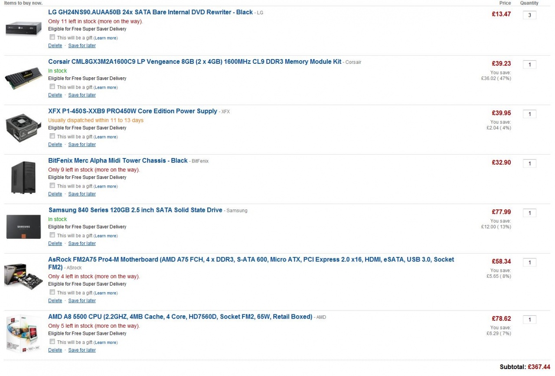Click quantity box for AsRock motherboard

click(x=529, y=263)
